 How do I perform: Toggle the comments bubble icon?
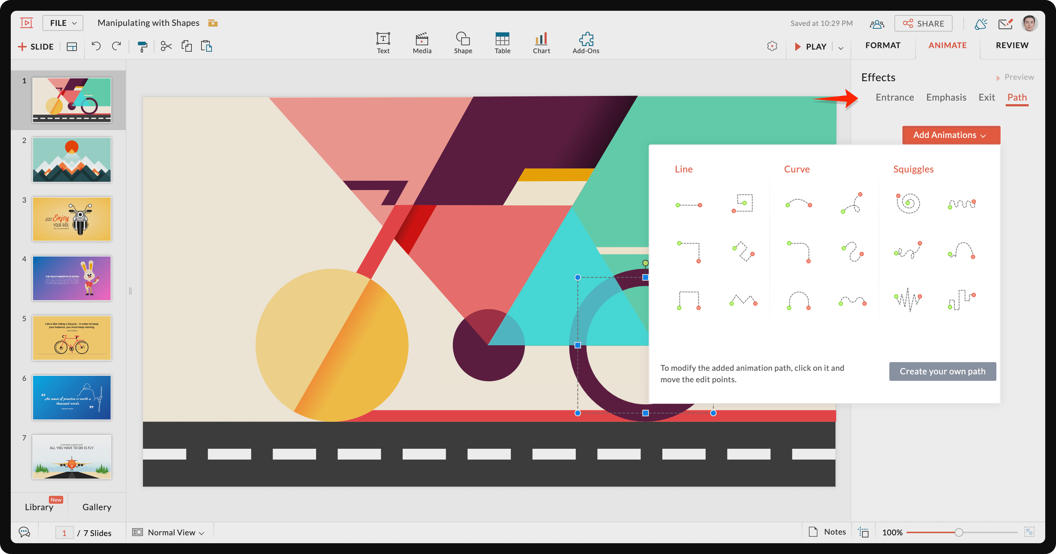click(24, 532)
